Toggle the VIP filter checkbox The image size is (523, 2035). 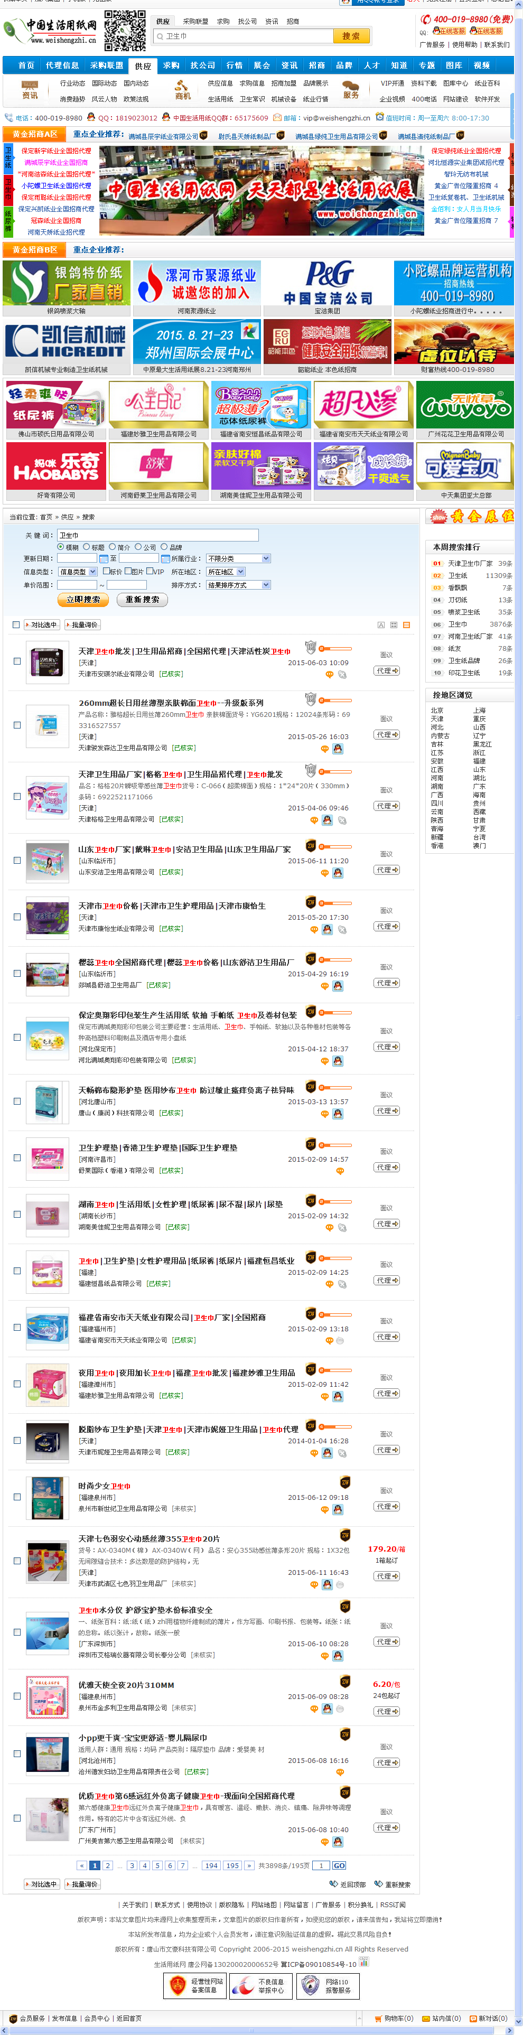click(150, 571)
